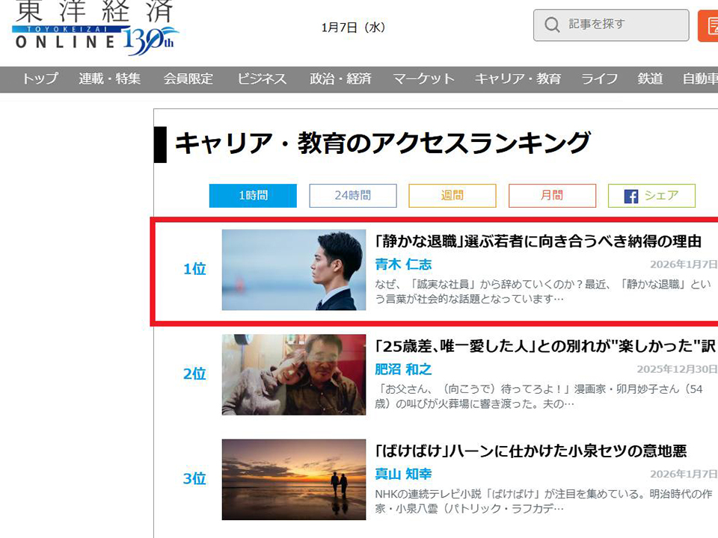This screenshot has height=538, width=718.
Task: Open the 「静かな退職」 article headline
Action: pos(537,241)
